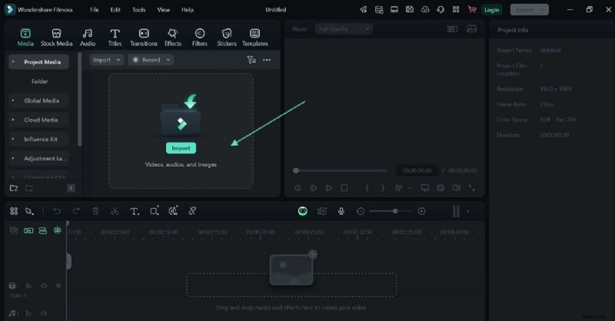Select the Text tool in the timeline toolbar
Screen dimensions: 615x321
tap(135, 211)
